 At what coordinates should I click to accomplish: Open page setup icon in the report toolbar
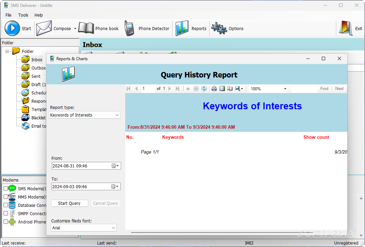pos(230,89)
